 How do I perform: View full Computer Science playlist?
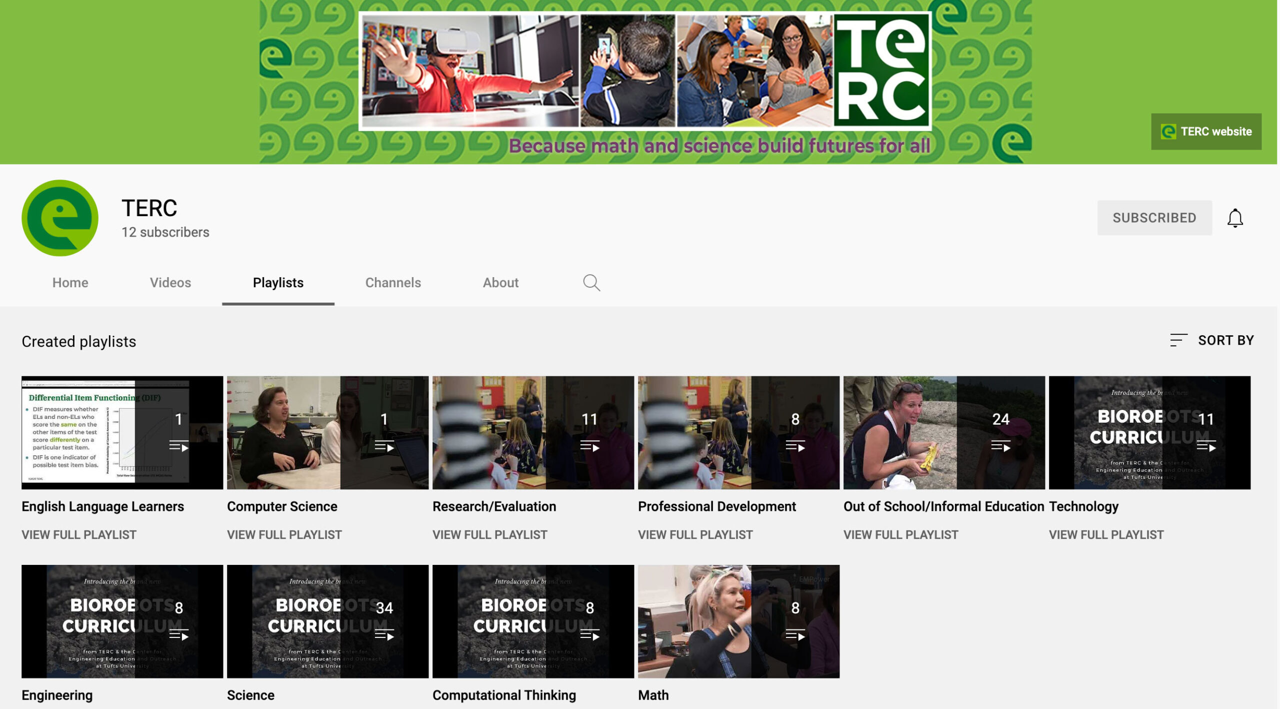tap(284, 534)
